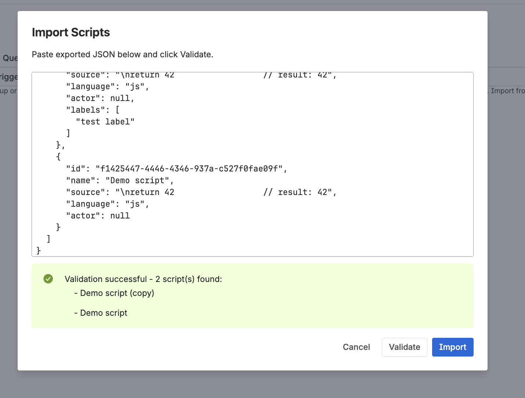This screenshot has width=525, height=398.
Task: Click the partially hidden "Que" tab behind dialog
Action: pos(10,58)
